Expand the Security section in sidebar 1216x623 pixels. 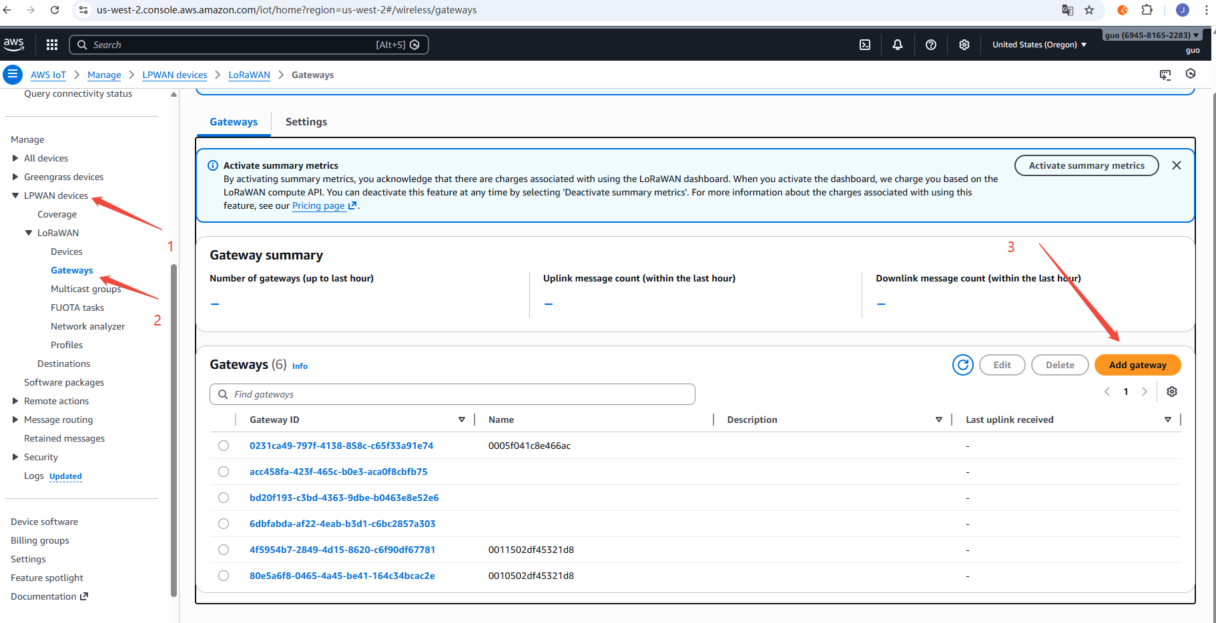coord(15,457)
